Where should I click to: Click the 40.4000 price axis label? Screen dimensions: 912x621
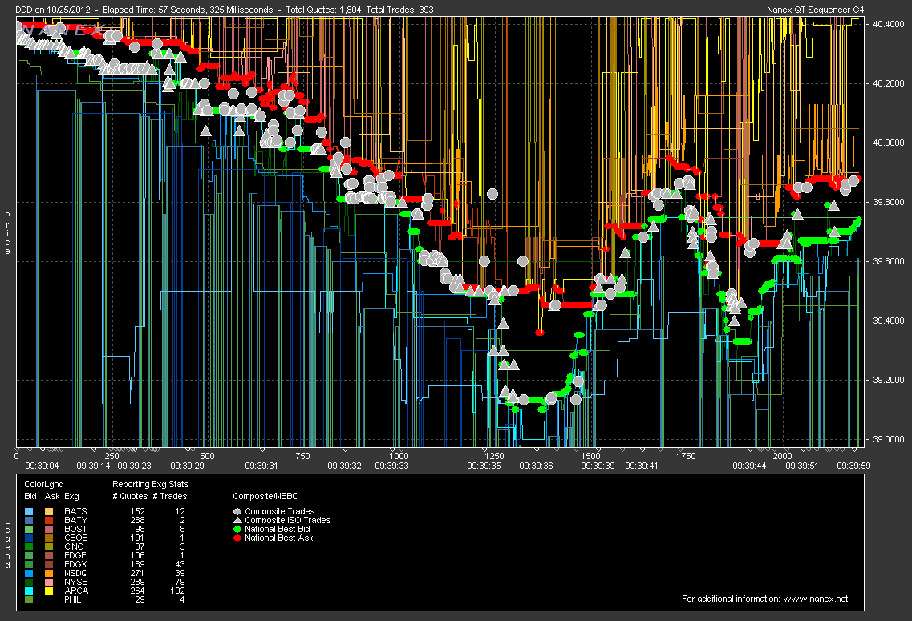[888, 24]
